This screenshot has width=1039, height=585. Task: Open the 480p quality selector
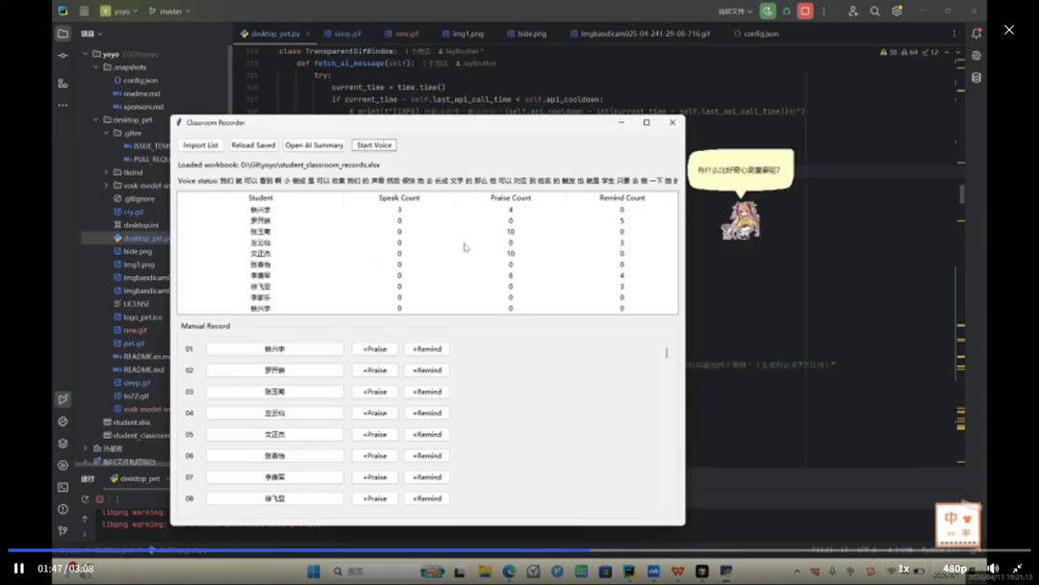[954, 569]
